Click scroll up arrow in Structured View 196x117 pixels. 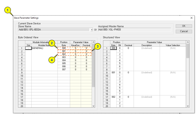pyautogui.click(x=188, y=42)
